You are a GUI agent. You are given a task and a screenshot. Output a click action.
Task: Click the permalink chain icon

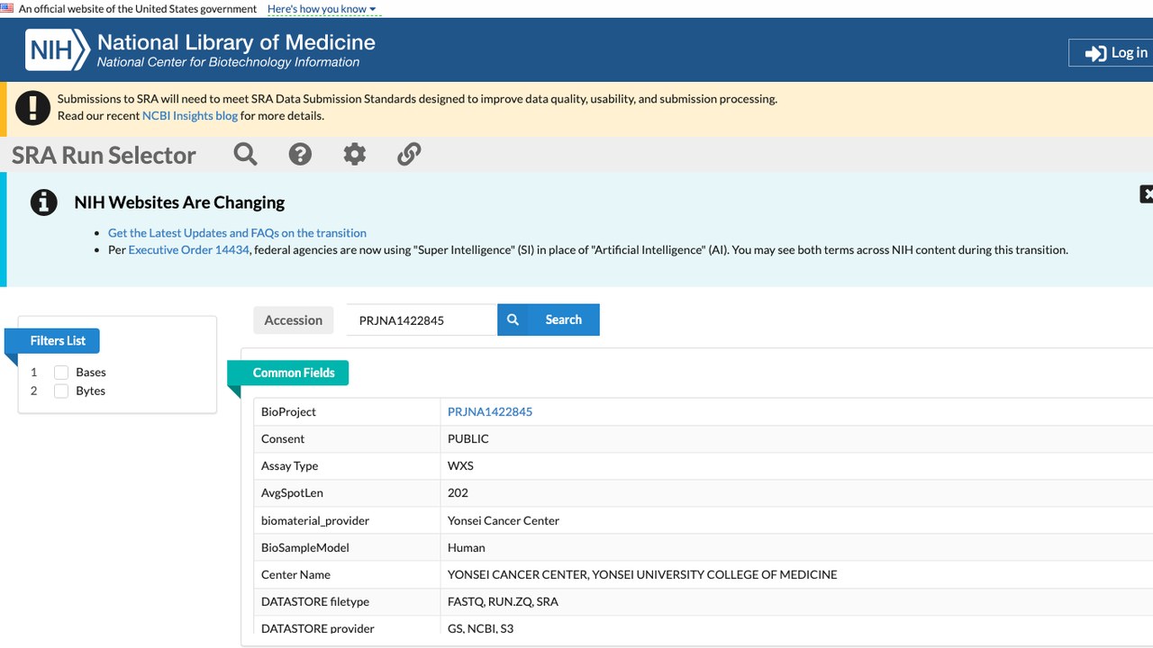click(409, 154)
